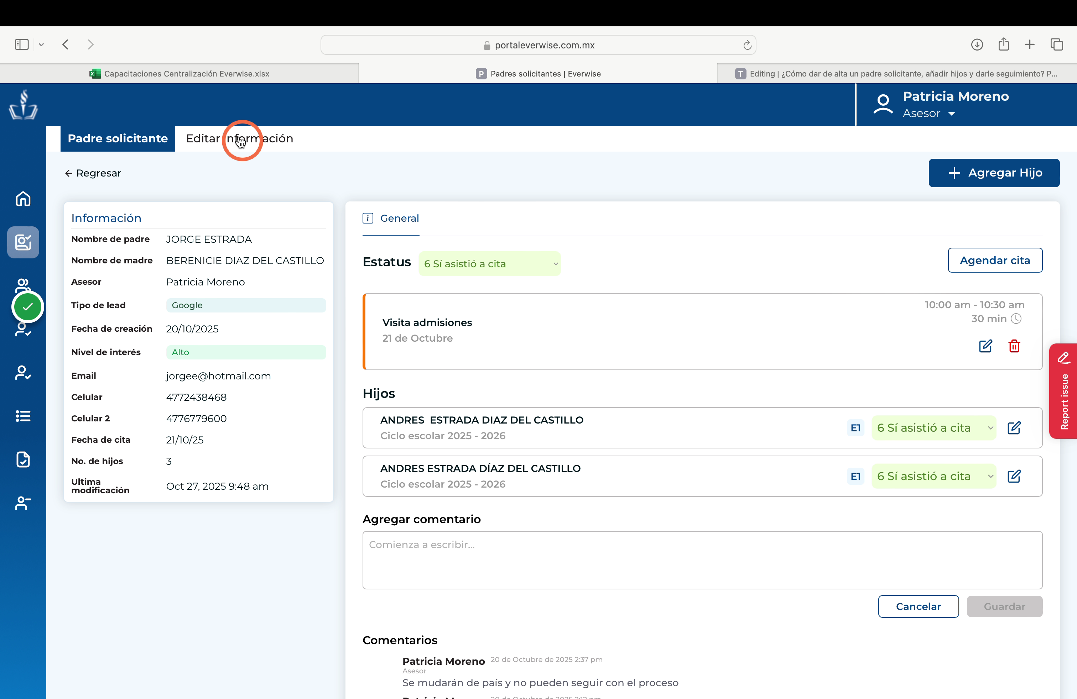This screenshot has height=699, width=1077.
Task: Click the Agregar Hijo button
Action: 994,173
